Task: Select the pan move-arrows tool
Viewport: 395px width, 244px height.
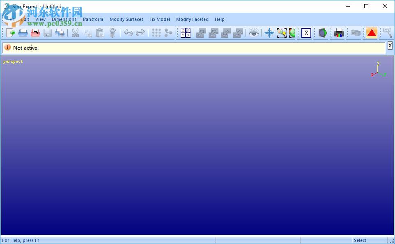Action: (269, 33)
